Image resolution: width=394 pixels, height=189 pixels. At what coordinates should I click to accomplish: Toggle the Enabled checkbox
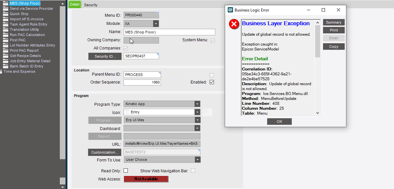pyautogui.click(x=212, y=82)
